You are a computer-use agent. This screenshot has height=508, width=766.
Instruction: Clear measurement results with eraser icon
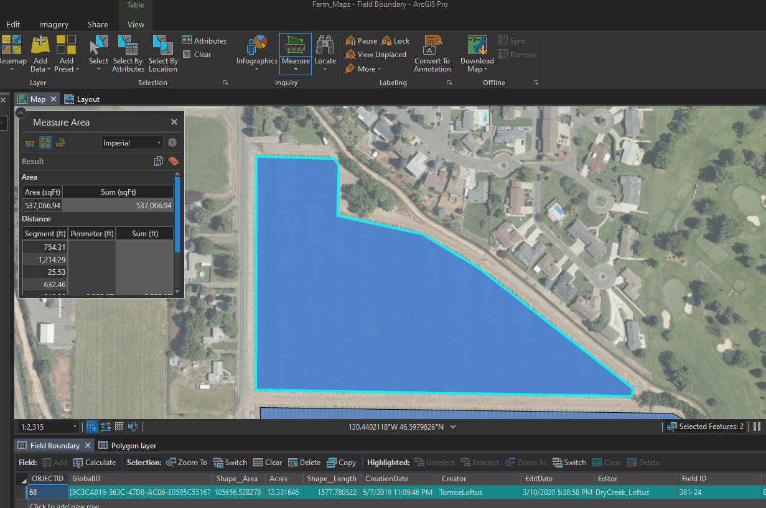click(x=173, y=162)
